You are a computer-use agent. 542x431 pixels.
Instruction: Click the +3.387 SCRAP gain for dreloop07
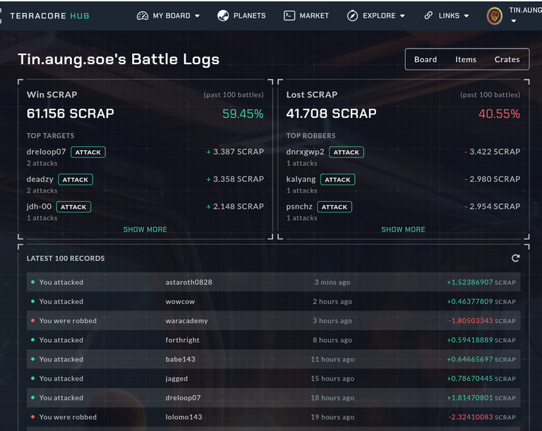click(x=235, y=152)
